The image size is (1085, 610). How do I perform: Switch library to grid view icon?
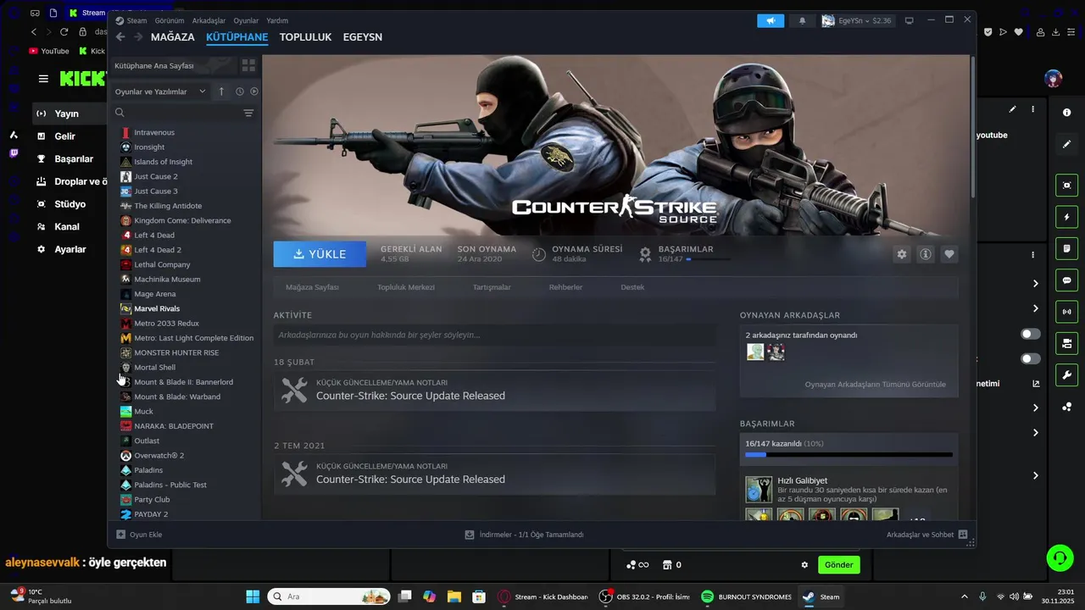tap(248, 65)
